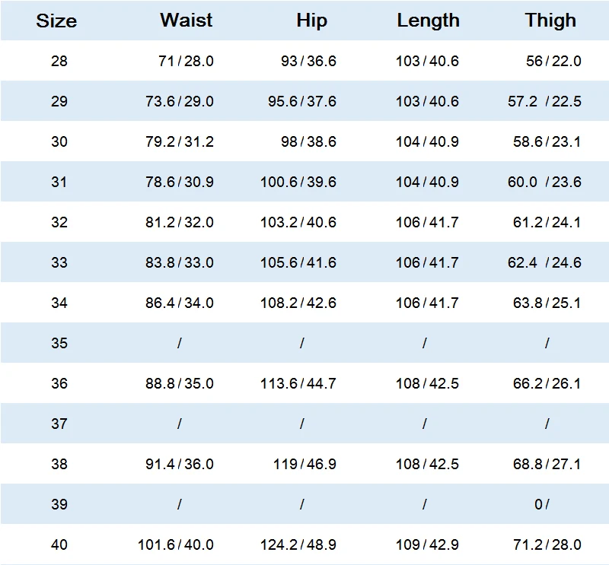
Task: Click the Thigh column header
Action: [x=550, y=21]
